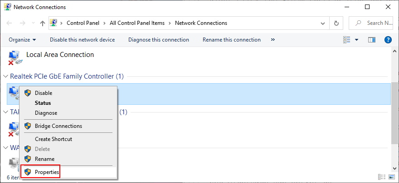Open the Help question mark icon
The height and width of the screenshot is (183, 399).
coord(388,40)
